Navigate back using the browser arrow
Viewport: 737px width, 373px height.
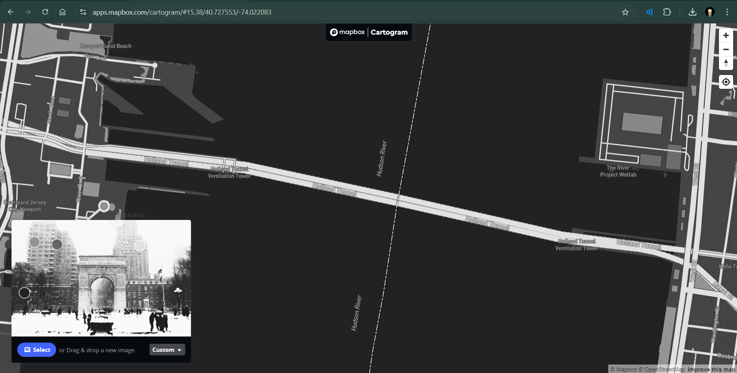pyautogui.click(x=10, y=12)
